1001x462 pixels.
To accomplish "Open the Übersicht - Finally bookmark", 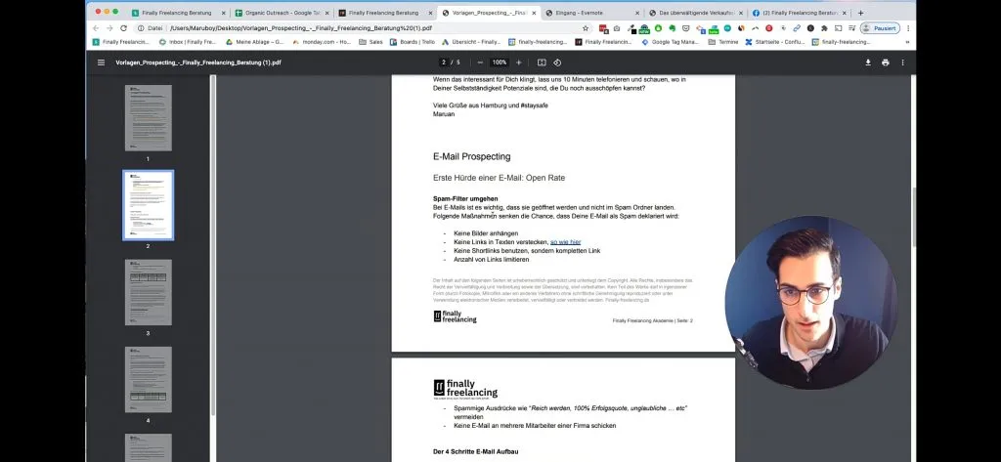I will (x=471, y=42).
